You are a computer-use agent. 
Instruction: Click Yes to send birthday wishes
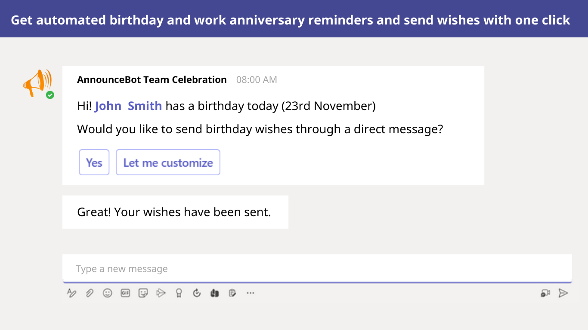94,162
